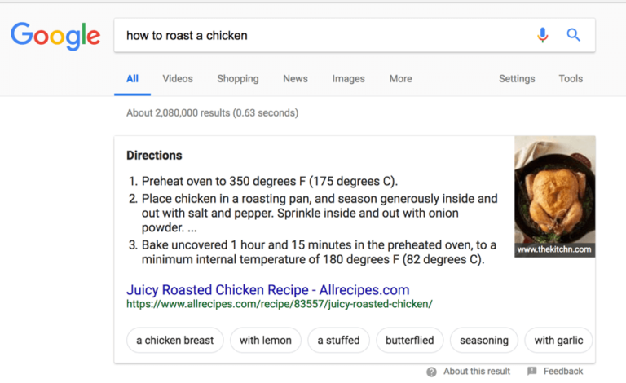
Task: Open the Juicy Roasted Chicken Recipe link
Action: 267,290
